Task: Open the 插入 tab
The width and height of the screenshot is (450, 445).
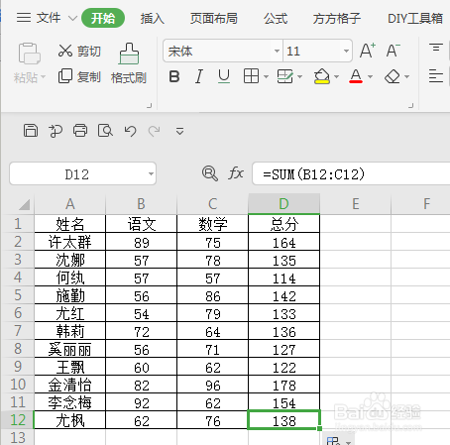Action: 153,19
